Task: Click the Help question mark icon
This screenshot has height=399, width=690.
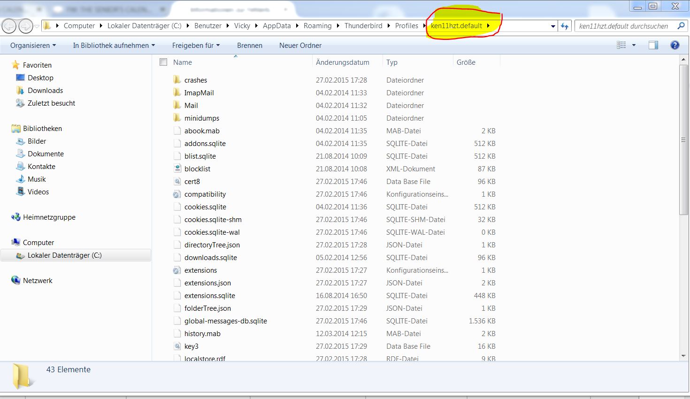Action: pyautogui.click(x=675, y=45)
